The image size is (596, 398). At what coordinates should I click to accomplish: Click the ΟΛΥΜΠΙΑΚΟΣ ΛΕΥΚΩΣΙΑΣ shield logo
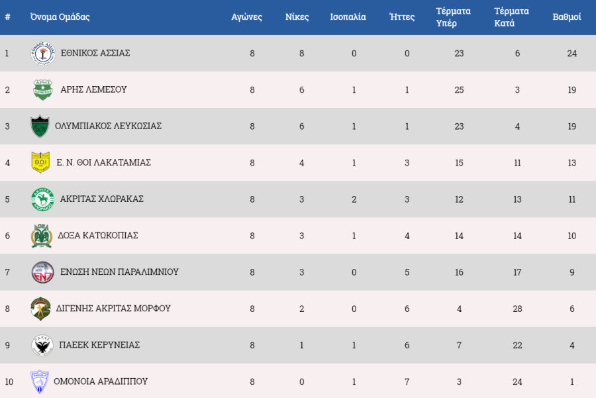coord(40,126)
